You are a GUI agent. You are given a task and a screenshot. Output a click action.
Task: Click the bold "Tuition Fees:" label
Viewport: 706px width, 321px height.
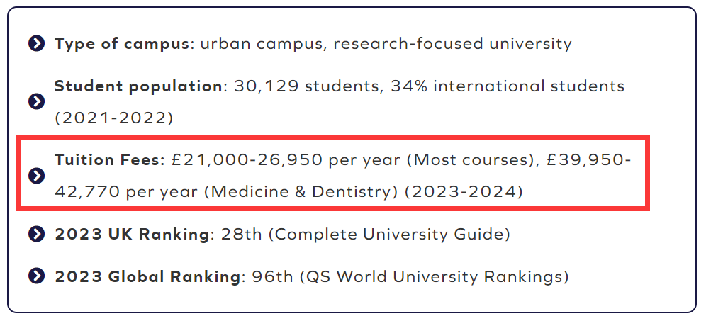point(110,160)
